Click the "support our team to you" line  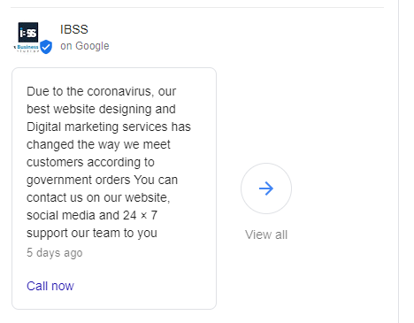92,233
